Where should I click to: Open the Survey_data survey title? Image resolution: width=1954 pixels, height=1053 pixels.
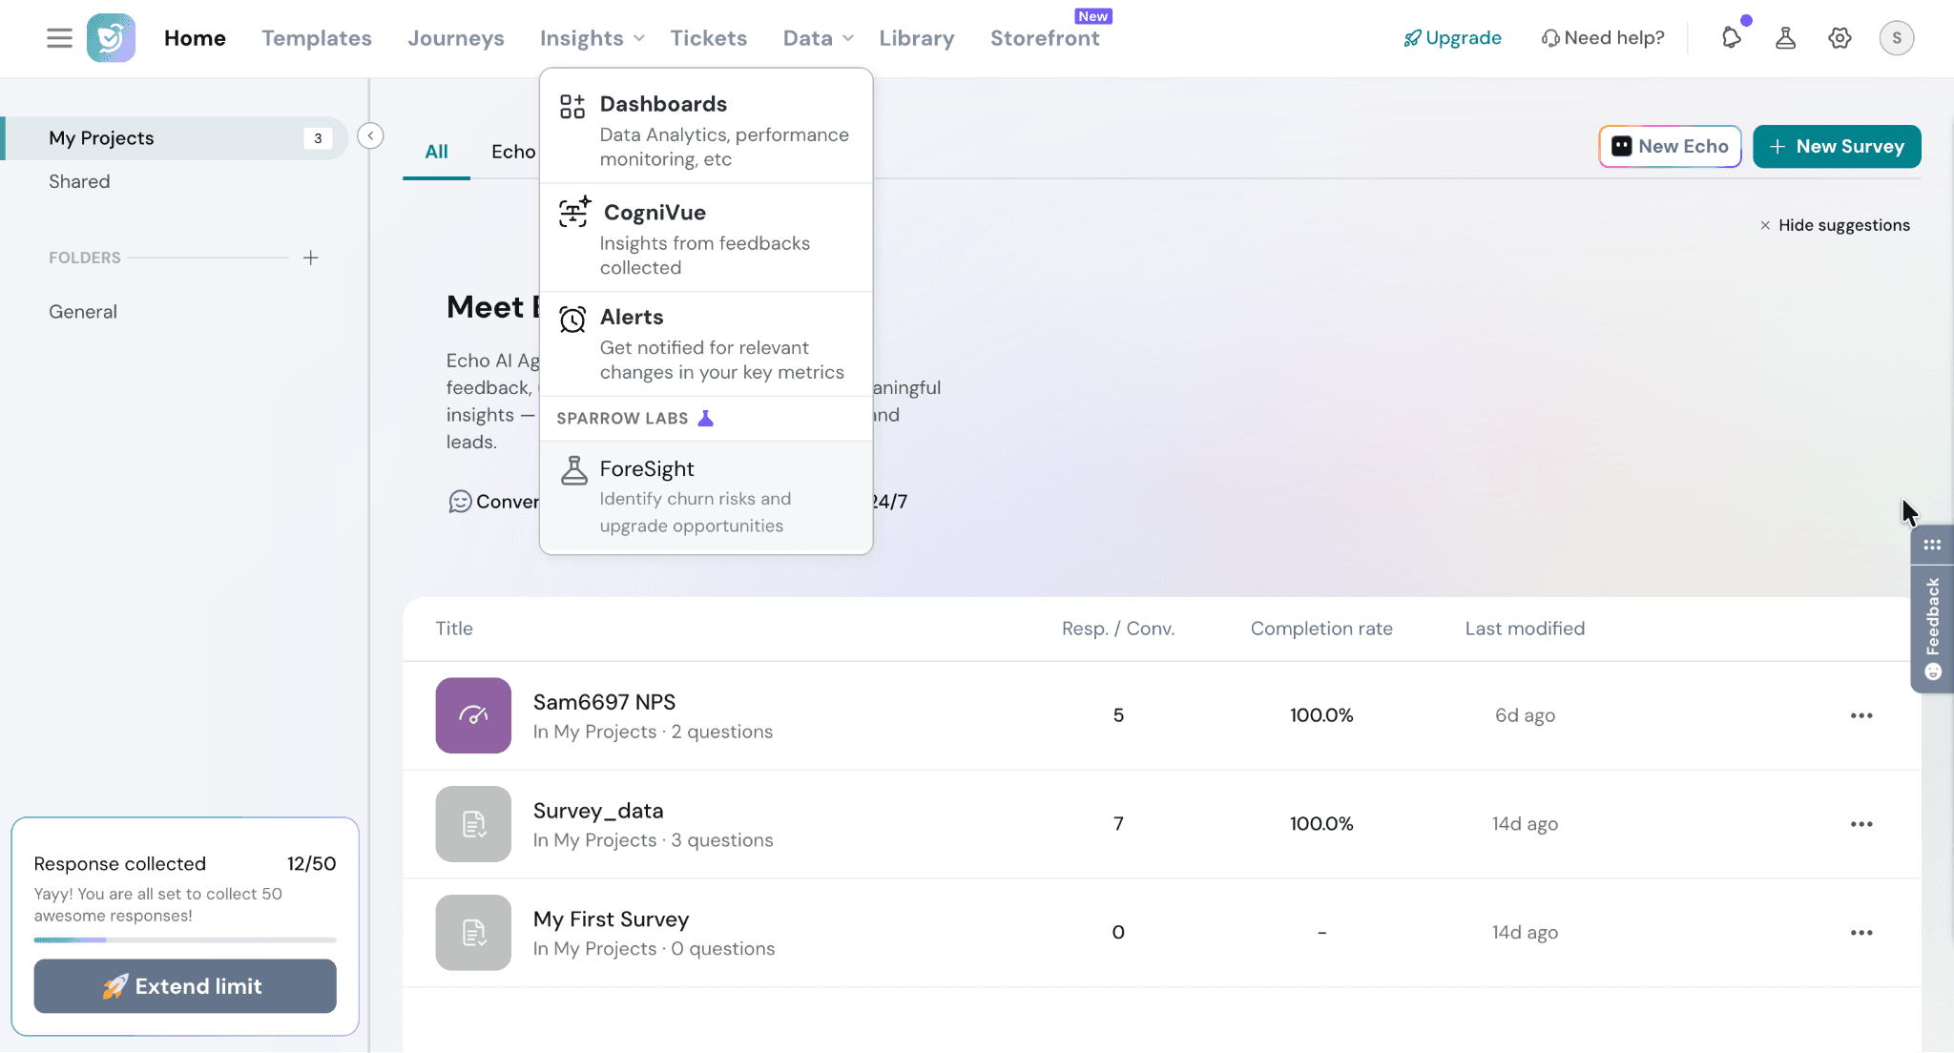[598, 811]
